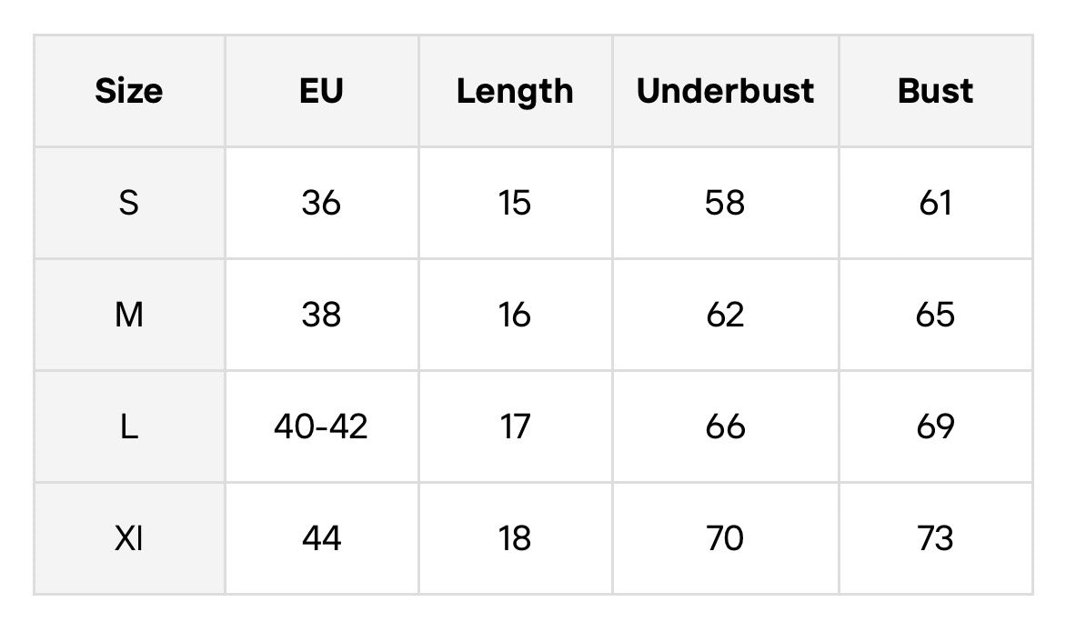1066x632 pixels.
Task: Select the S size row label
Action: point(129,203)
